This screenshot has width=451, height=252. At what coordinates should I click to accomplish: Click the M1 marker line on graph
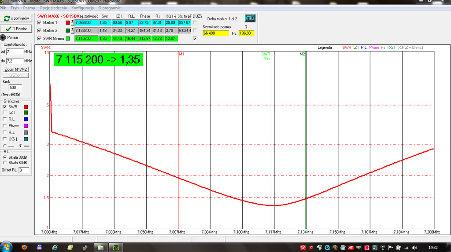tap(178, 140)
